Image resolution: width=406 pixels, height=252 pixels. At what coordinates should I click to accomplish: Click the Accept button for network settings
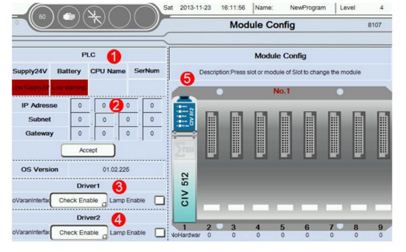coord(88,150)
